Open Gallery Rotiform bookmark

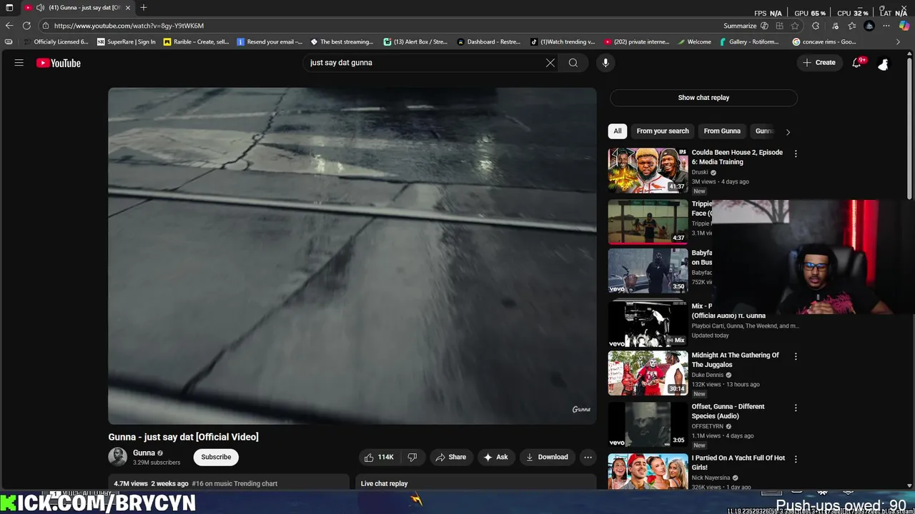[x=748, y=42]
